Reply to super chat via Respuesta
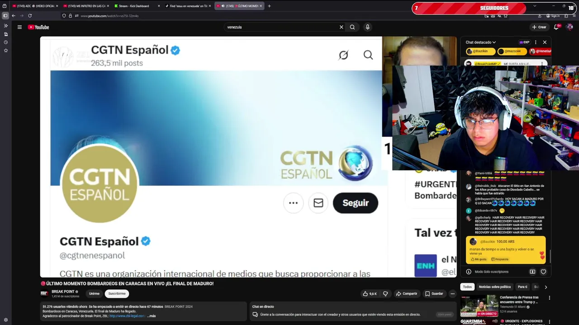The width and height of the screenshot is (579, 325). point(500,259)
